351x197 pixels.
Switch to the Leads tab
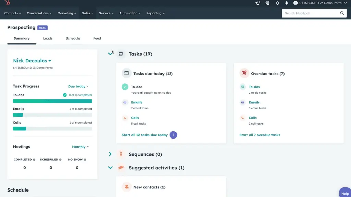tap(48, 38)
